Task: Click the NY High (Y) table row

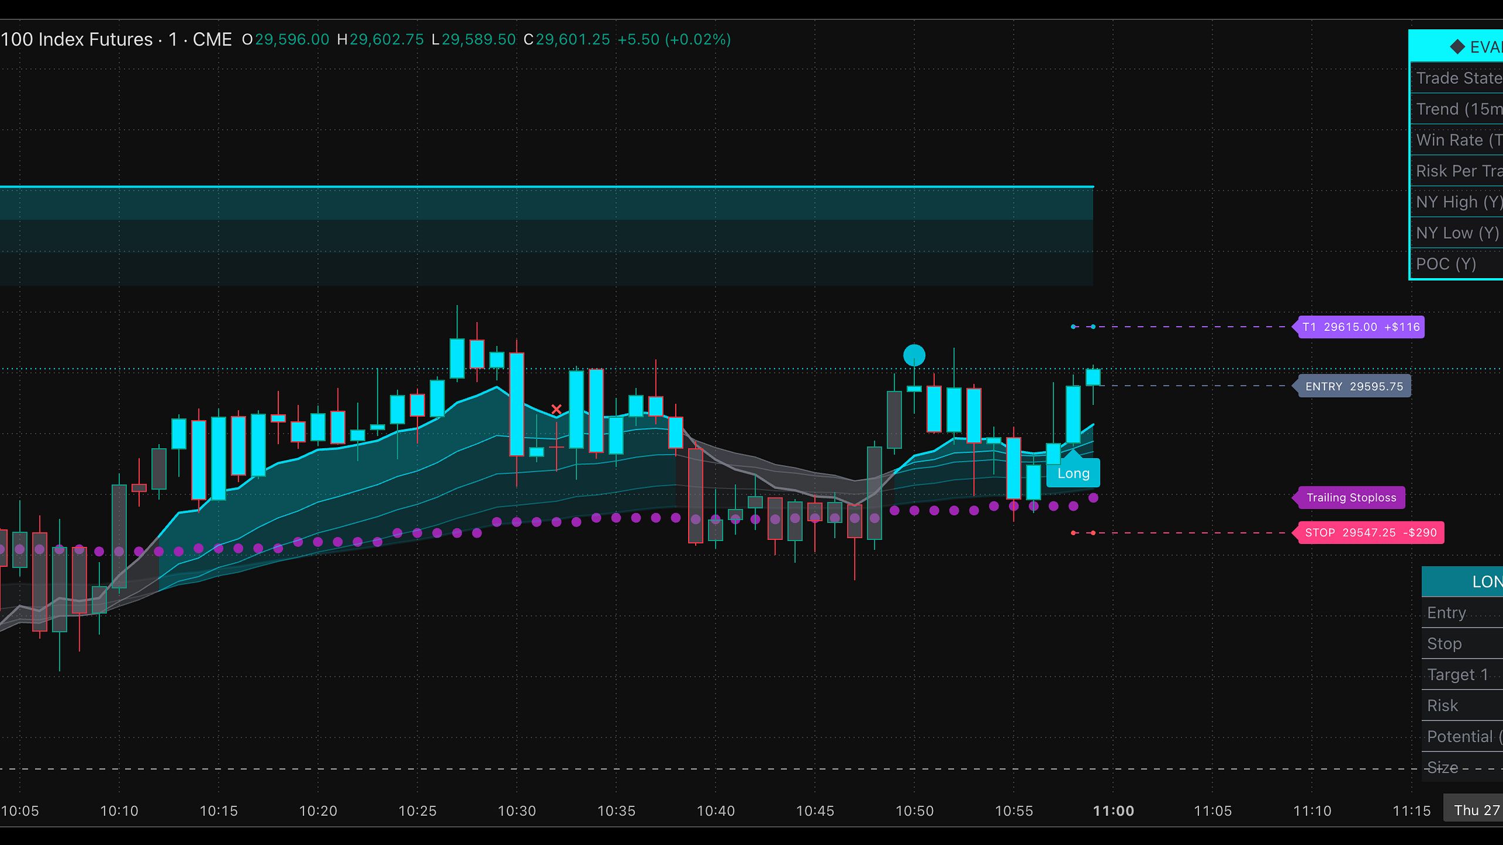Action: [x=1457, y=202]
